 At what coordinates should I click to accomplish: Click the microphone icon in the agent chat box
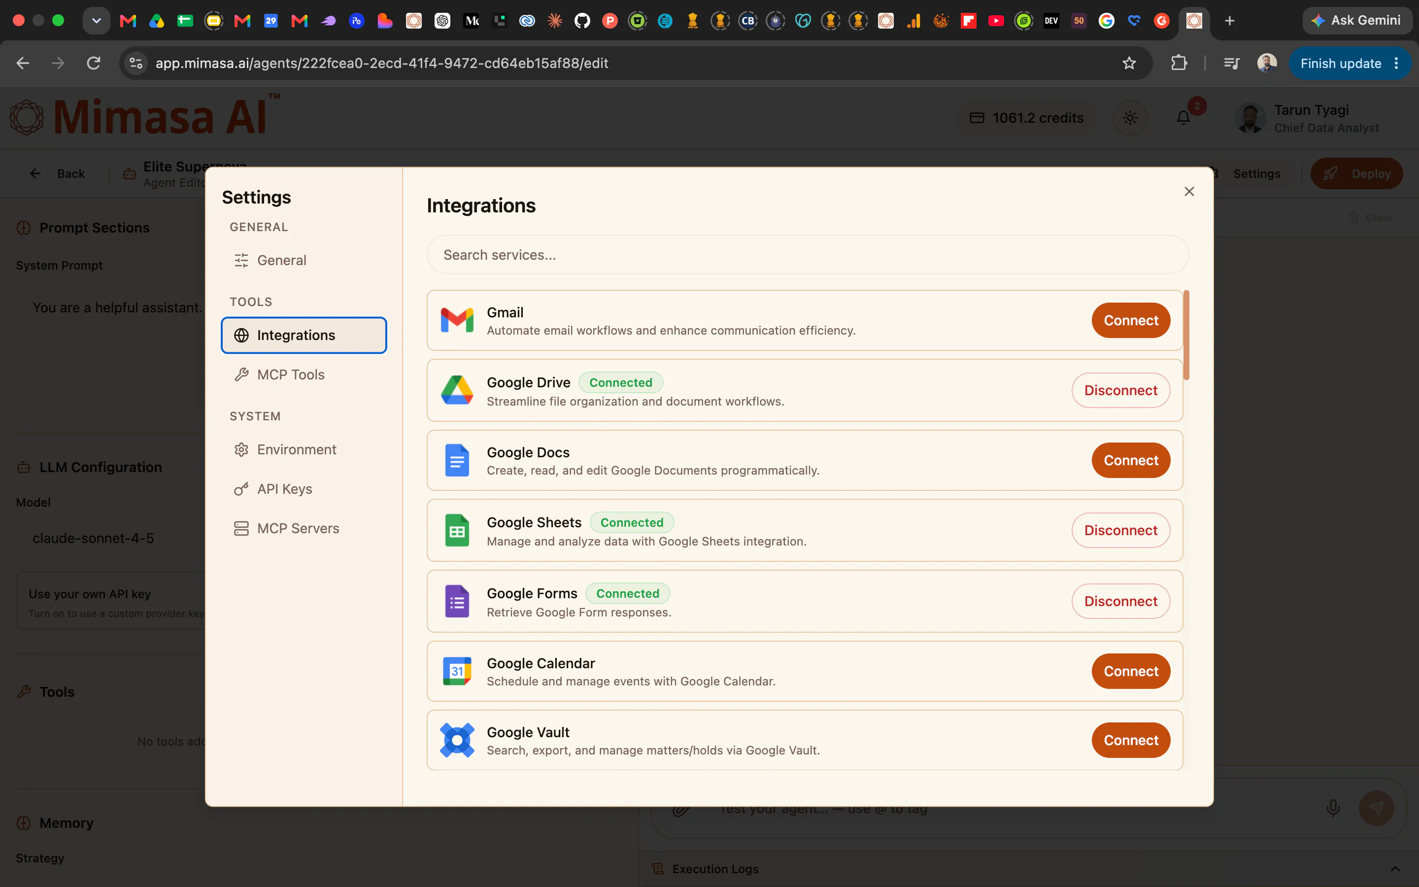pos(1333,808)
